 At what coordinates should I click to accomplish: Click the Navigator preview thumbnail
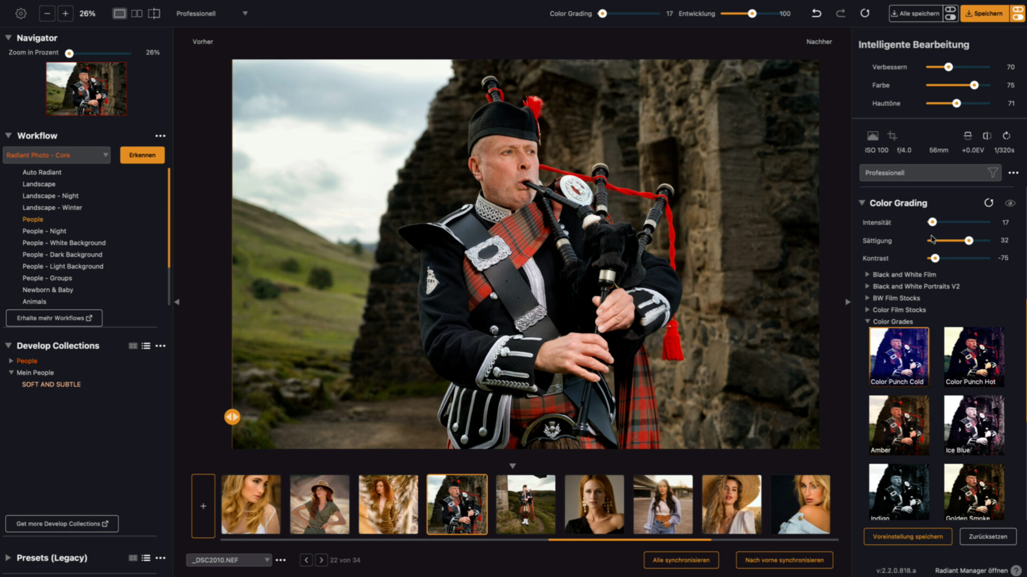pyautogui.click(x=87, y=89)
